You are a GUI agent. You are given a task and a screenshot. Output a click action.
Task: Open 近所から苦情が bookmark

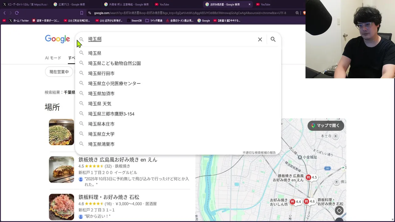click(x=109, y=21)
